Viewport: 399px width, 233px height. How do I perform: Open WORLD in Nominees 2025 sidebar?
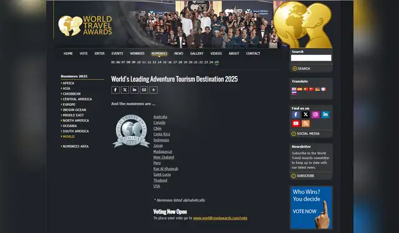point(69,136)
